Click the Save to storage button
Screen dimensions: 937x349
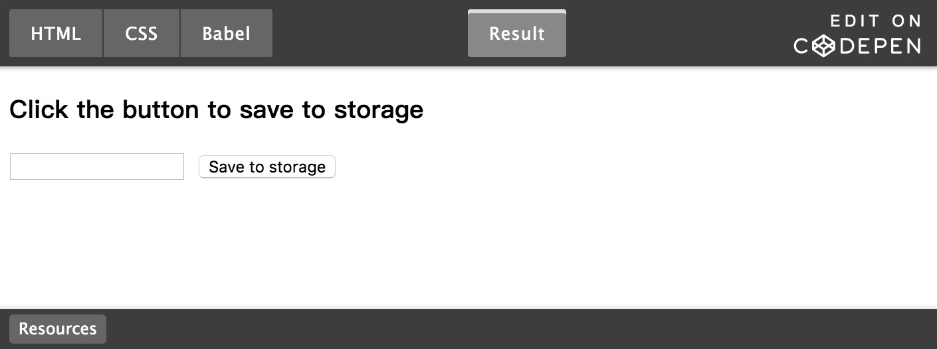tap(267, 167)
